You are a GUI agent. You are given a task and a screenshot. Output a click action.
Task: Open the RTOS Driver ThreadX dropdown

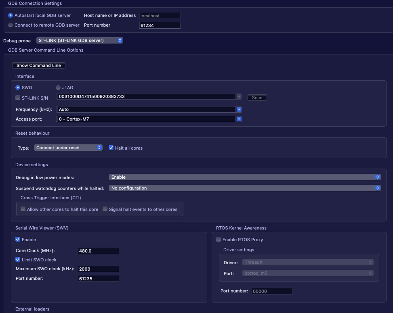point(308,262)
